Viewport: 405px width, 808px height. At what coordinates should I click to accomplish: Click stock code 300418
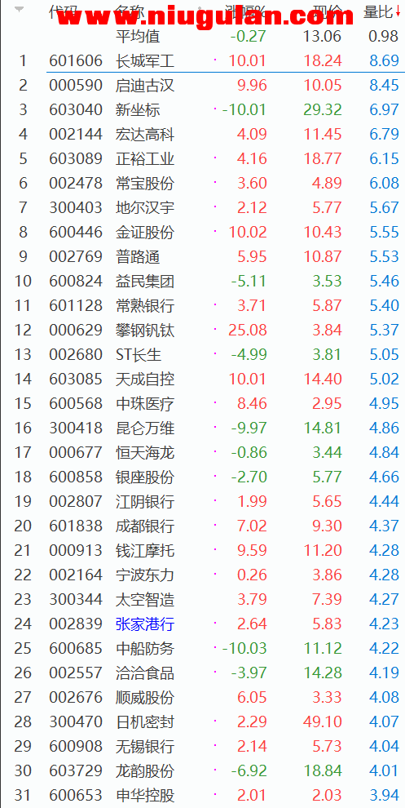point(76,428)
